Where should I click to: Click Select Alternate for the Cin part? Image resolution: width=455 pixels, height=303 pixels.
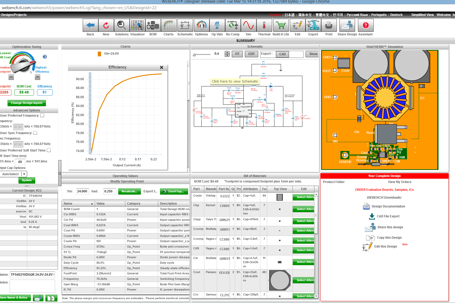pos(303,262)
